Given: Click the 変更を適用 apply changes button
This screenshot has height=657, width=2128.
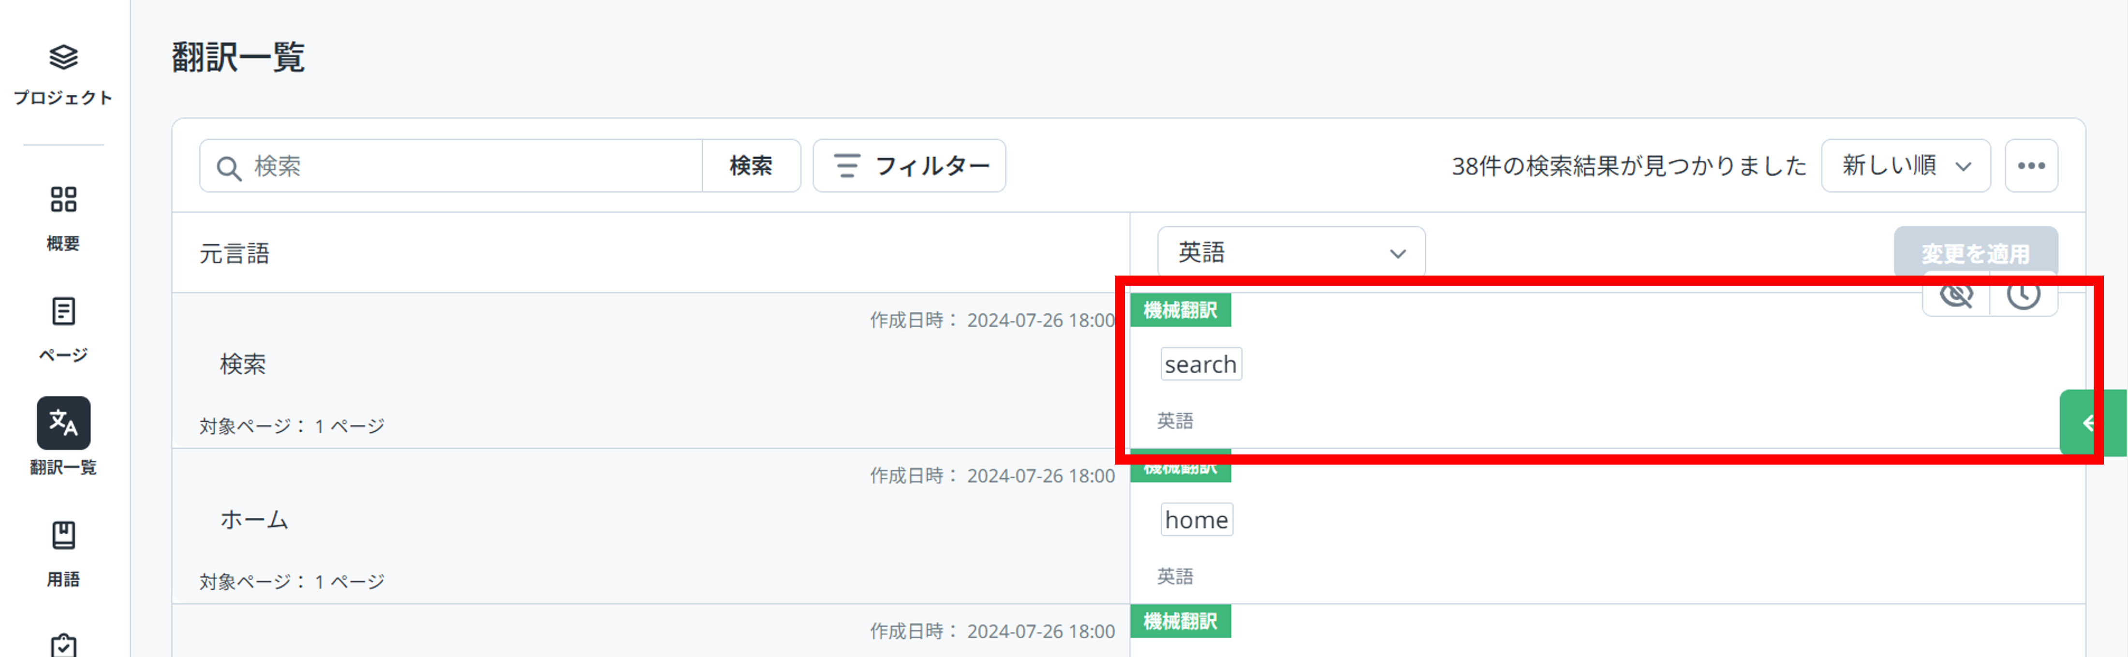Looking at the screenshot, I should point(1976,252).
